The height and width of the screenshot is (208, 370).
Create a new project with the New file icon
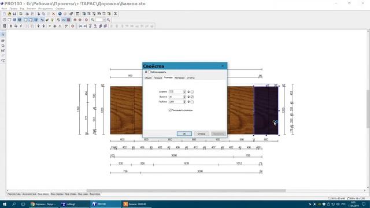(4, 14)
